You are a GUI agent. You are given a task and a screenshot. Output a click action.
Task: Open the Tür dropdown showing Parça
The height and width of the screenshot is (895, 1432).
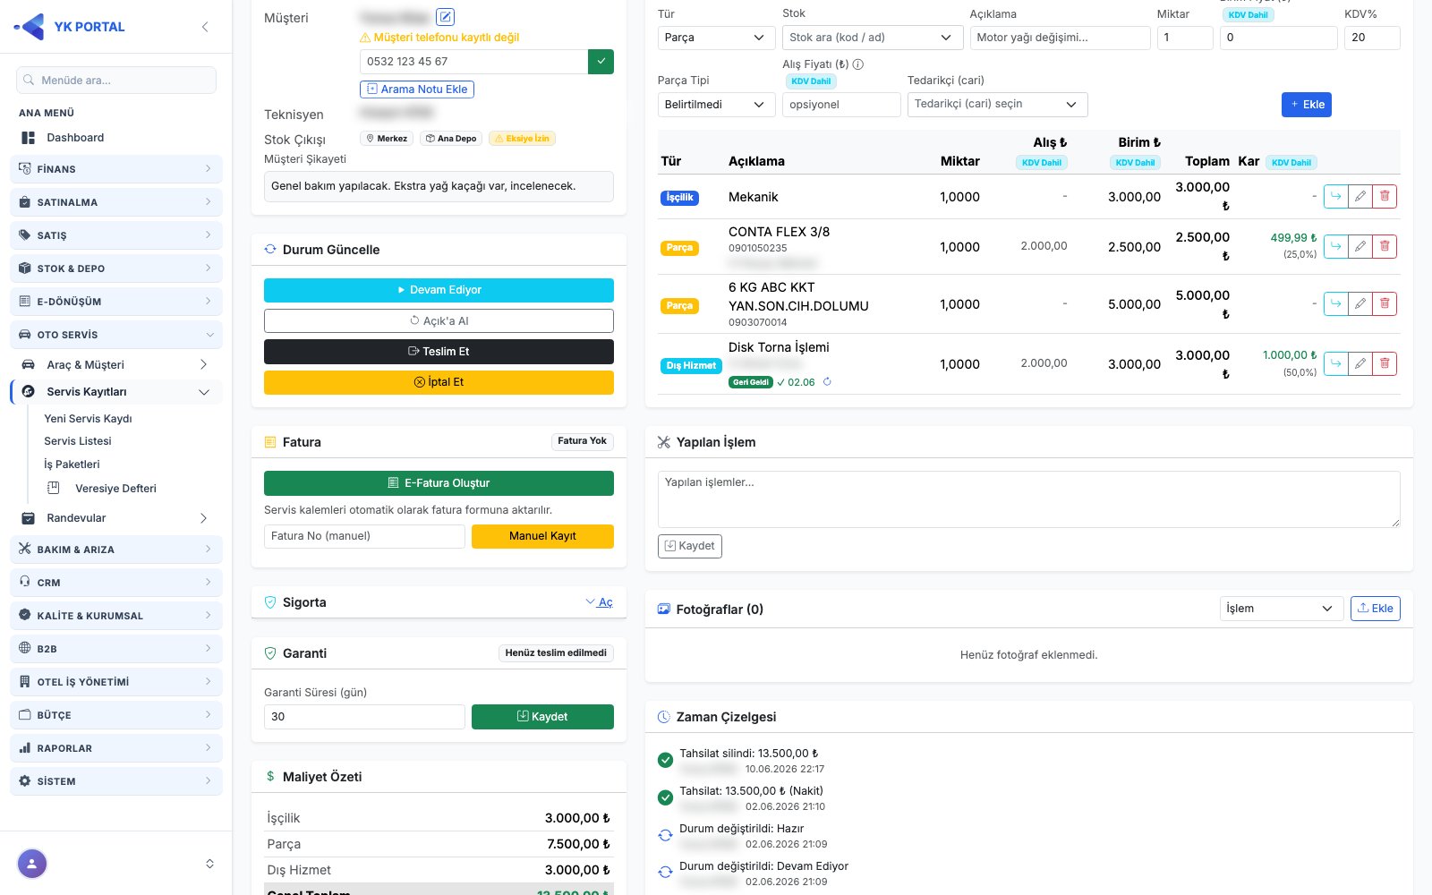coord(716,38)
